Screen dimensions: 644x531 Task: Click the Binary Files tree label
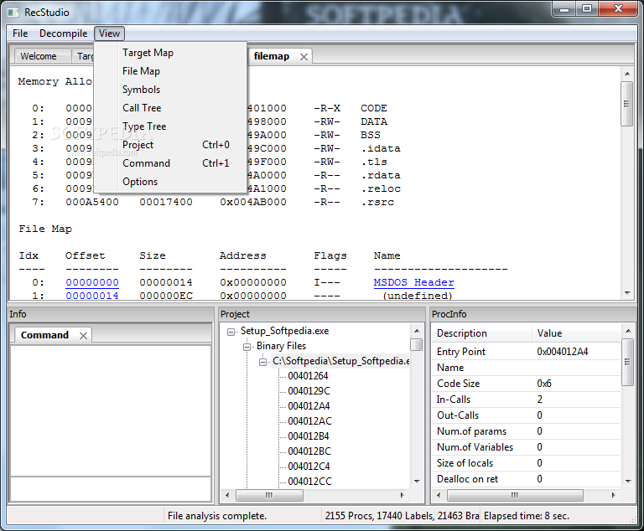click(x=281, y=346)
